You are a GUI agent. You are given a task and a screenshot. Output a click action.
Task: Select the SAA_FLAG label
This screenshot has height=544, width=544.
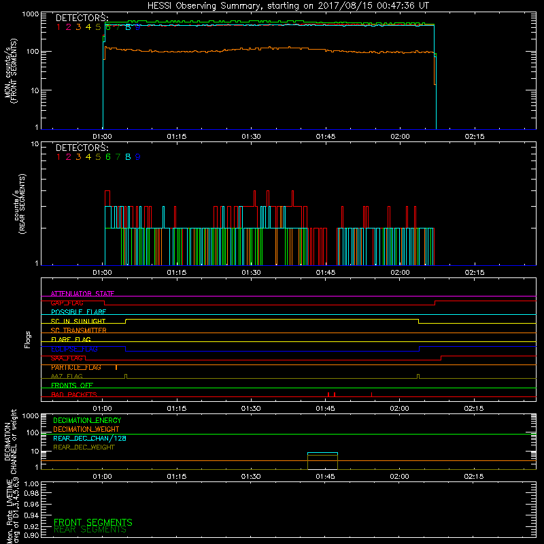[x=67, y=358]
